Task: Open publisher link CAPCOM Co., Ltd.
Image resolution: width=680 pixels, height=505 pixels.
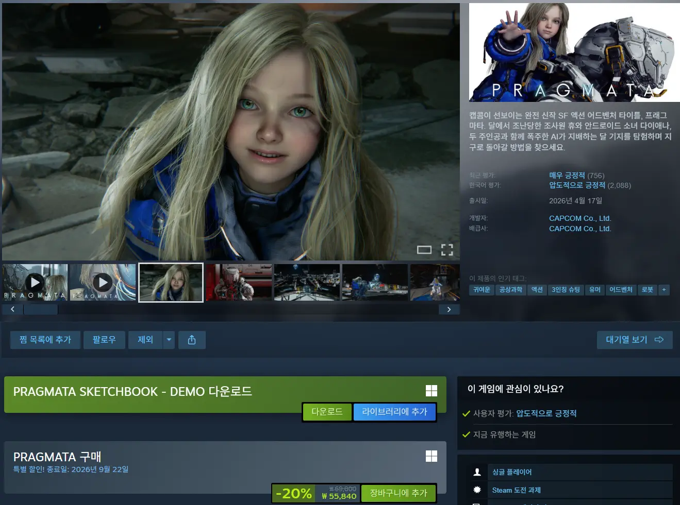Action: 580,229
